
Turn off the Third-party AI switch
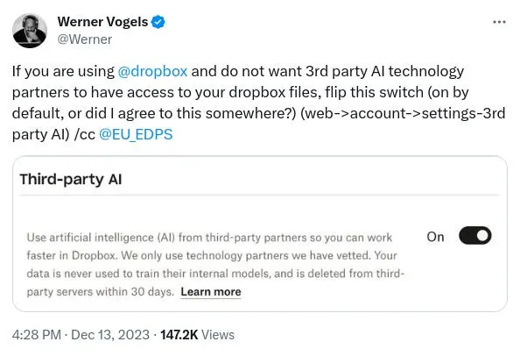(474, 236)
